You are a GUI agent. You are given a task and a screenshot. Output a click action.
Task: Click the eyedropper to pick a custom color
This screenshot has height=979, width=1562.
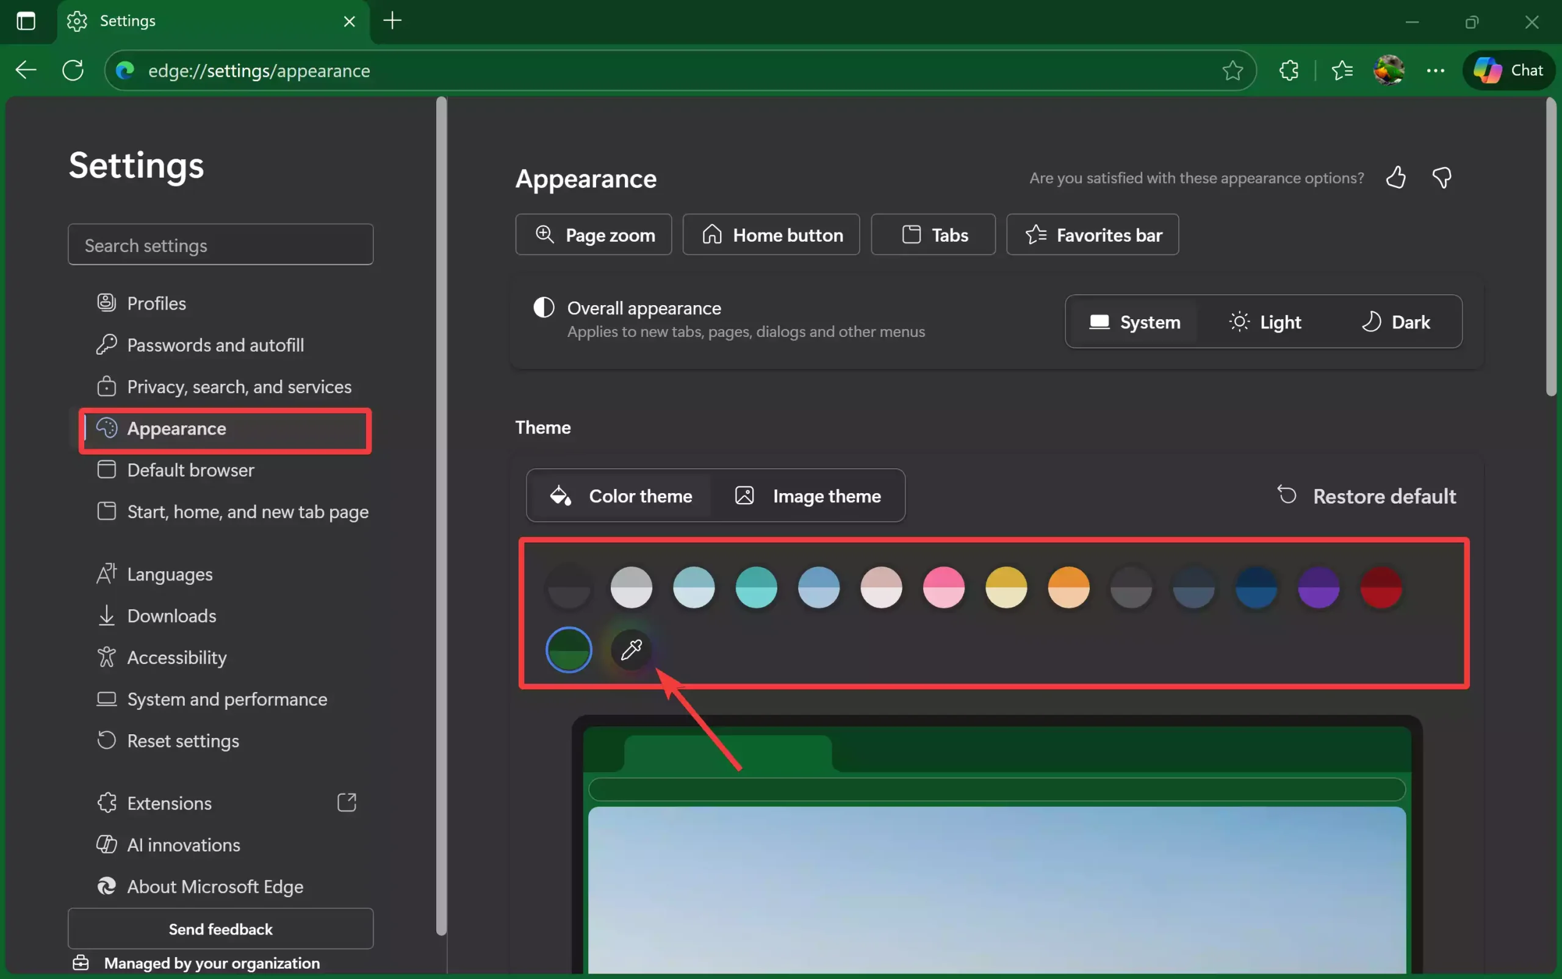631,649
